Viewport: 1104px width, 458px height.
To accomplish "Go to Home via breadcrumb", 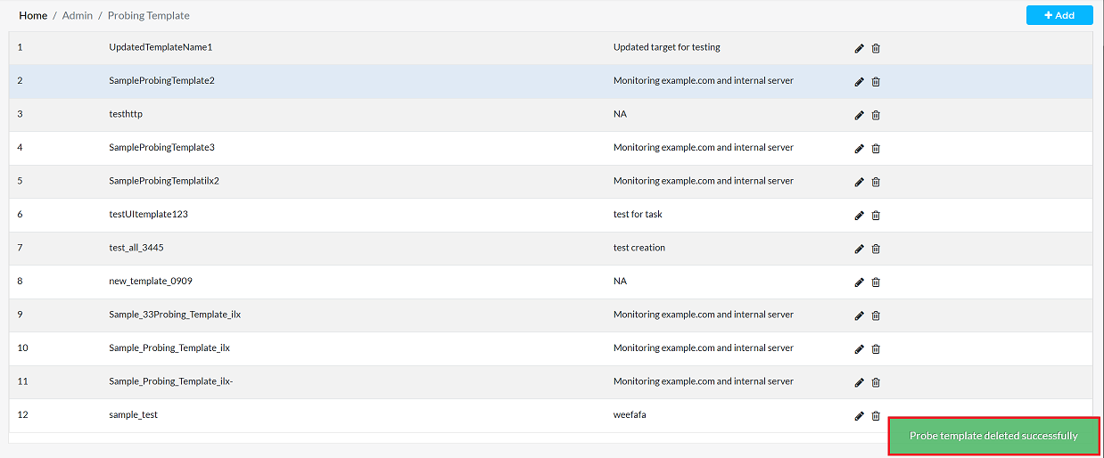I will 33,15.
